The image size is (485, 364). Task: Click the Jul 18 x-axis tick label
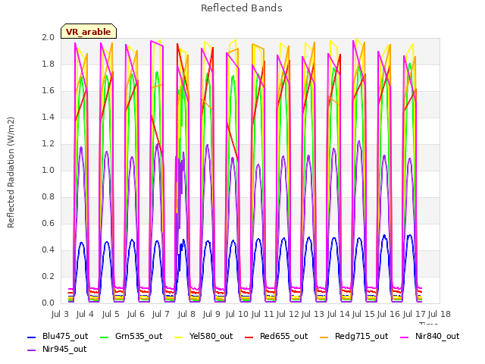pyautogui.click(x=440, y=314)
